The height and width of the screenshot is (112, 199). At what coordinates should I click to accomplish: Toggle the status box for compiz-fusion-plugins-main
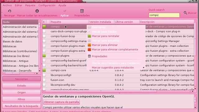(44, 46)
